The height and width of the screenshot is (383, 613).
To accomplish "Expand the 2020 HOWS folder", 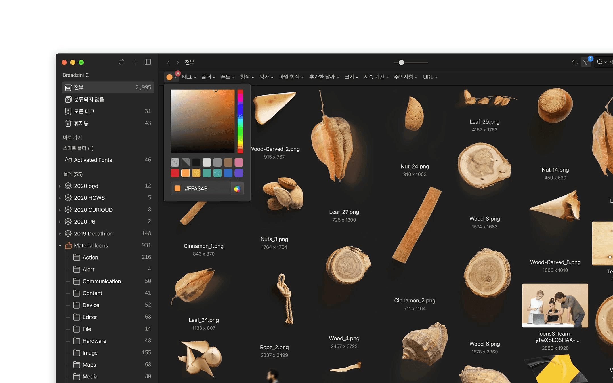I will (60, 198).
